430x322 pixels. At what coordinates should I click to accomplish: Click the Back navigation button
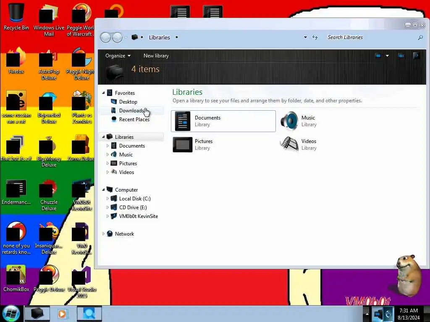pos(106,37)
